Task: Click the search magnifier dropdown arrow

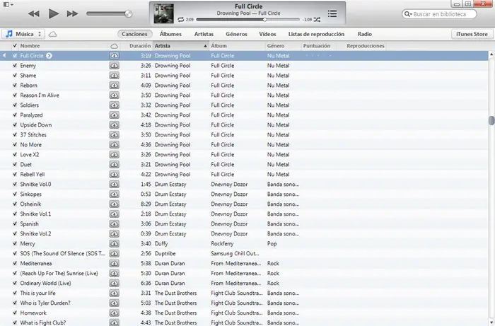Action: [408, 14]
